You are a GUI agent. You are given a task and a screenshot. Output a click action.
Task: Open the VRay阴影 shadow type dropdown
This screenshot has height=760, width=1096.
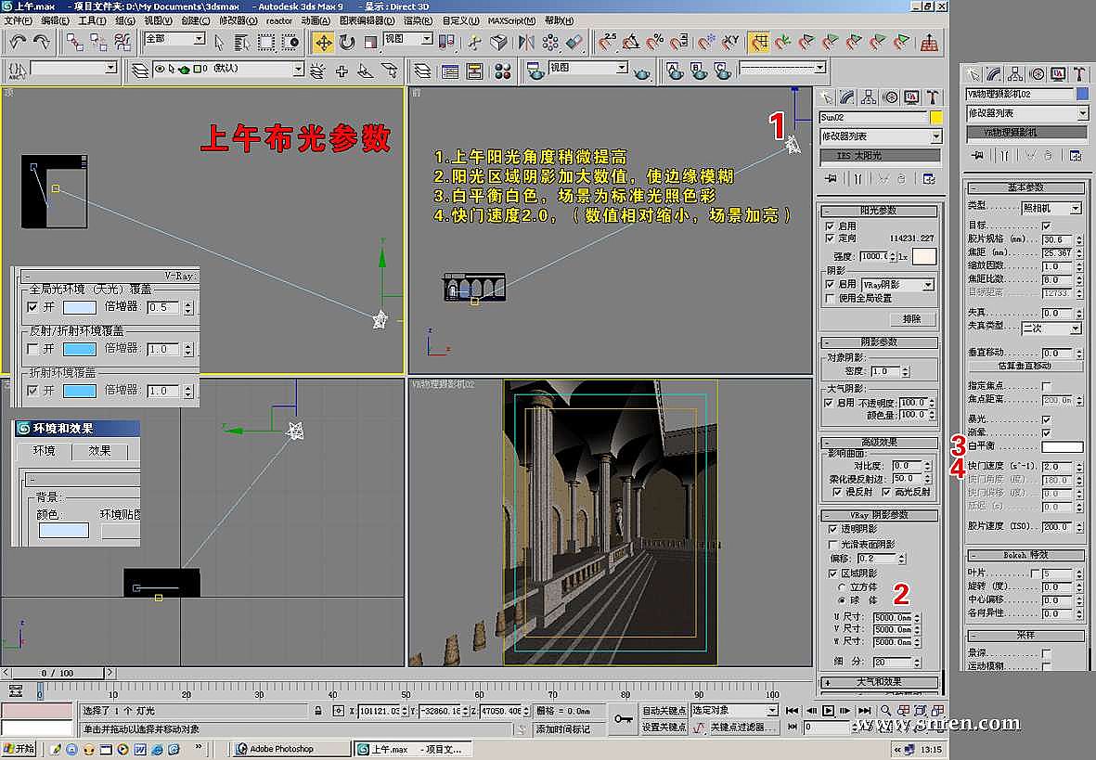pyautogui.click(x=927, y=285)
